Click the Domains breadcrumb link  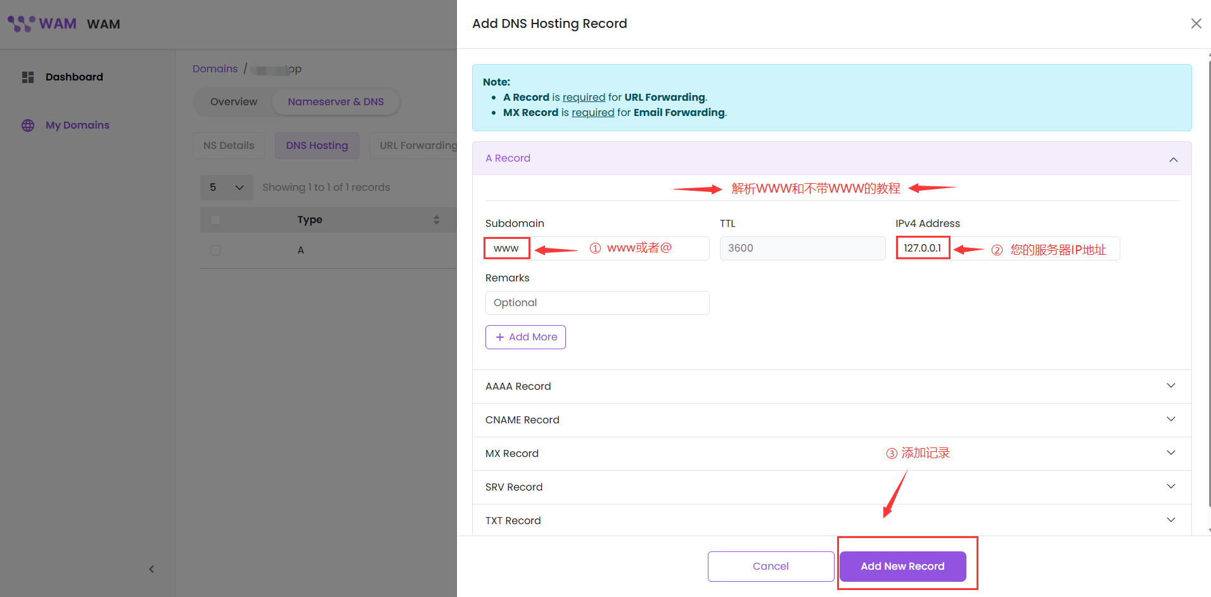[215, 69]
